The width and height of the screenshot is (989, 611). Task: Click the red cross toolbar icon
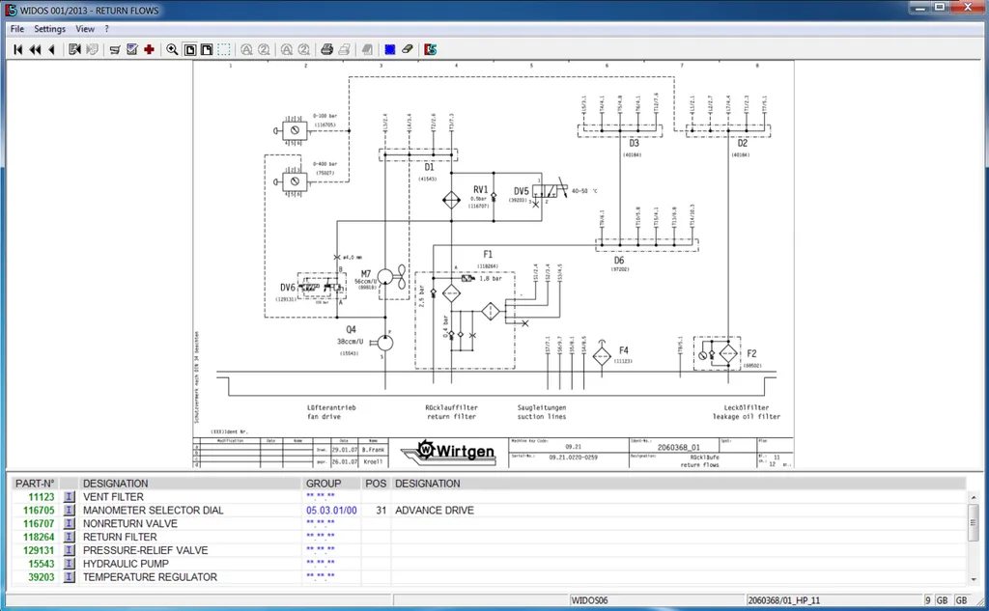pos(149,49)
